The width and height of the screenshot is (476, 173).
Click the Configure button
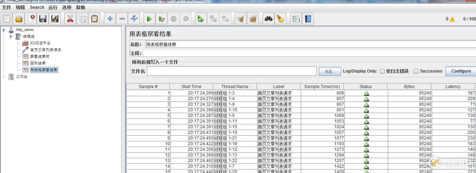pos(461,71)
